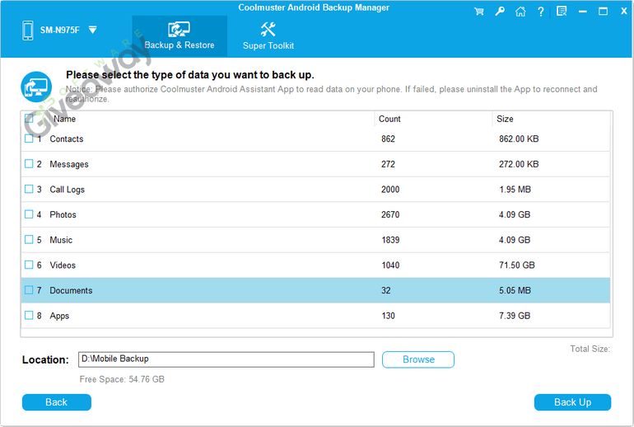
Task: Open help via the question mark icon
Action: tap(541, 12)
